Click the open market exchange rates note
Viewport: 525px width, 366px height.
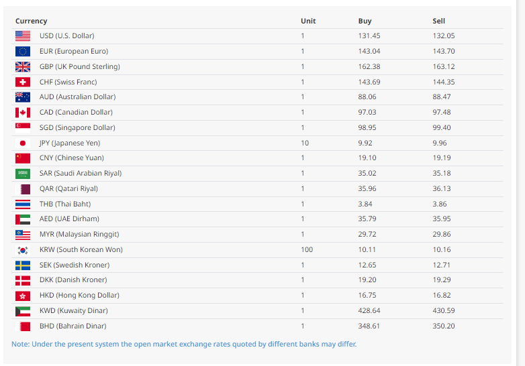(184, 345)
